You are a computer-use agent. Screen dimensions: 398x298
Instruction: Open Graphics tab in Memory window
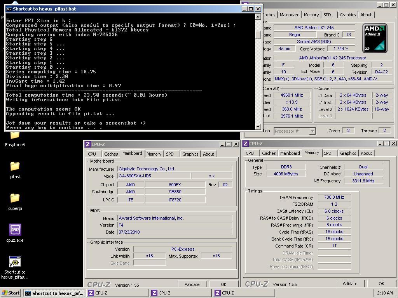coord(348,153)
